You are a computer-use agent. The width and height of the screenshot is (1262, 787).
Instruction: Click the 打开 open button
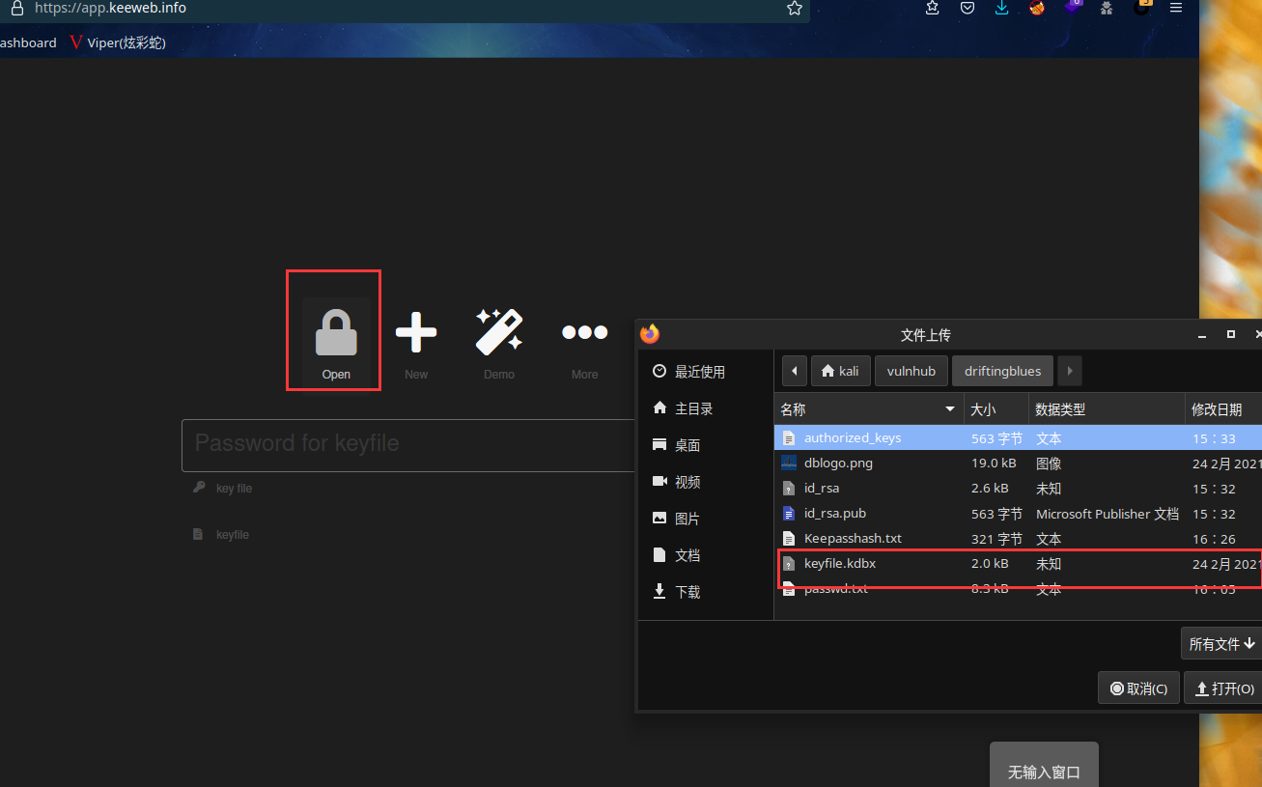(1223, 689)
